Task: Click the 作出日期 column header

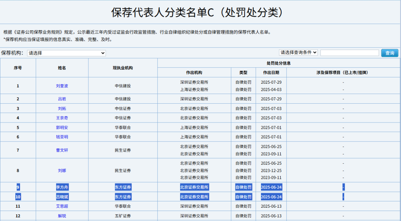Action: [271, 73]
